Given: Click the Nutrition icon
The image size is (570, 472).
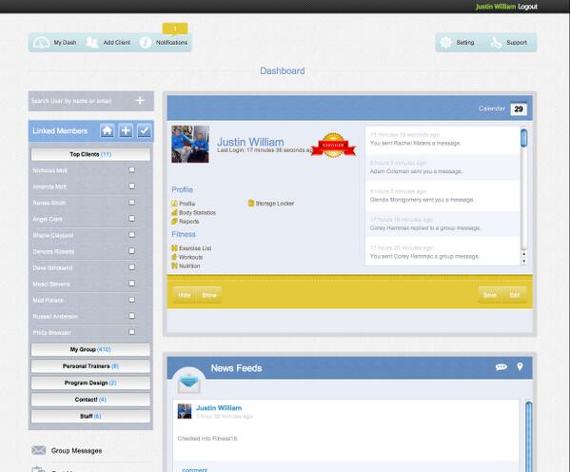Looking at the screenshot, I should (x=174, y=265).
